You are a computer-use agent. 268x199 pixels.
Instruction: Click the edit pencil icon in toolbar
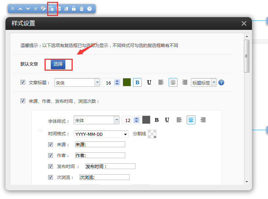click(43, 8)
